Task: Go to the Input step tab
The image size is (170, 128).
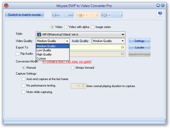Action: pos(63,15)
